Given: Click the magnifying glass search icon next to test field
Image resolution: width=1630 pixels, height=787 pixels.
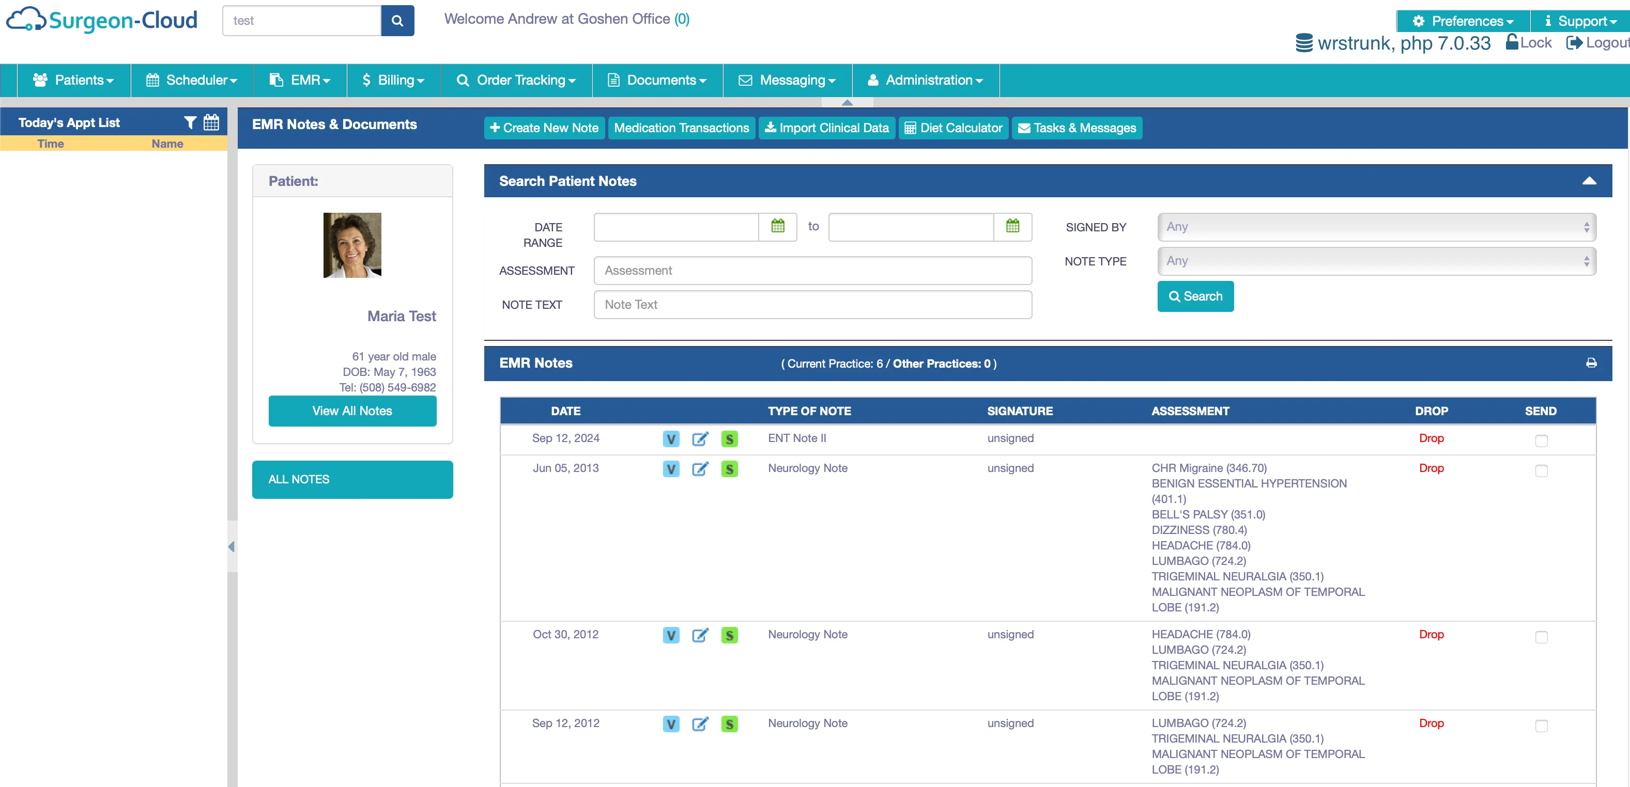Looking at the screenshot, I should [x=397, y=20].
